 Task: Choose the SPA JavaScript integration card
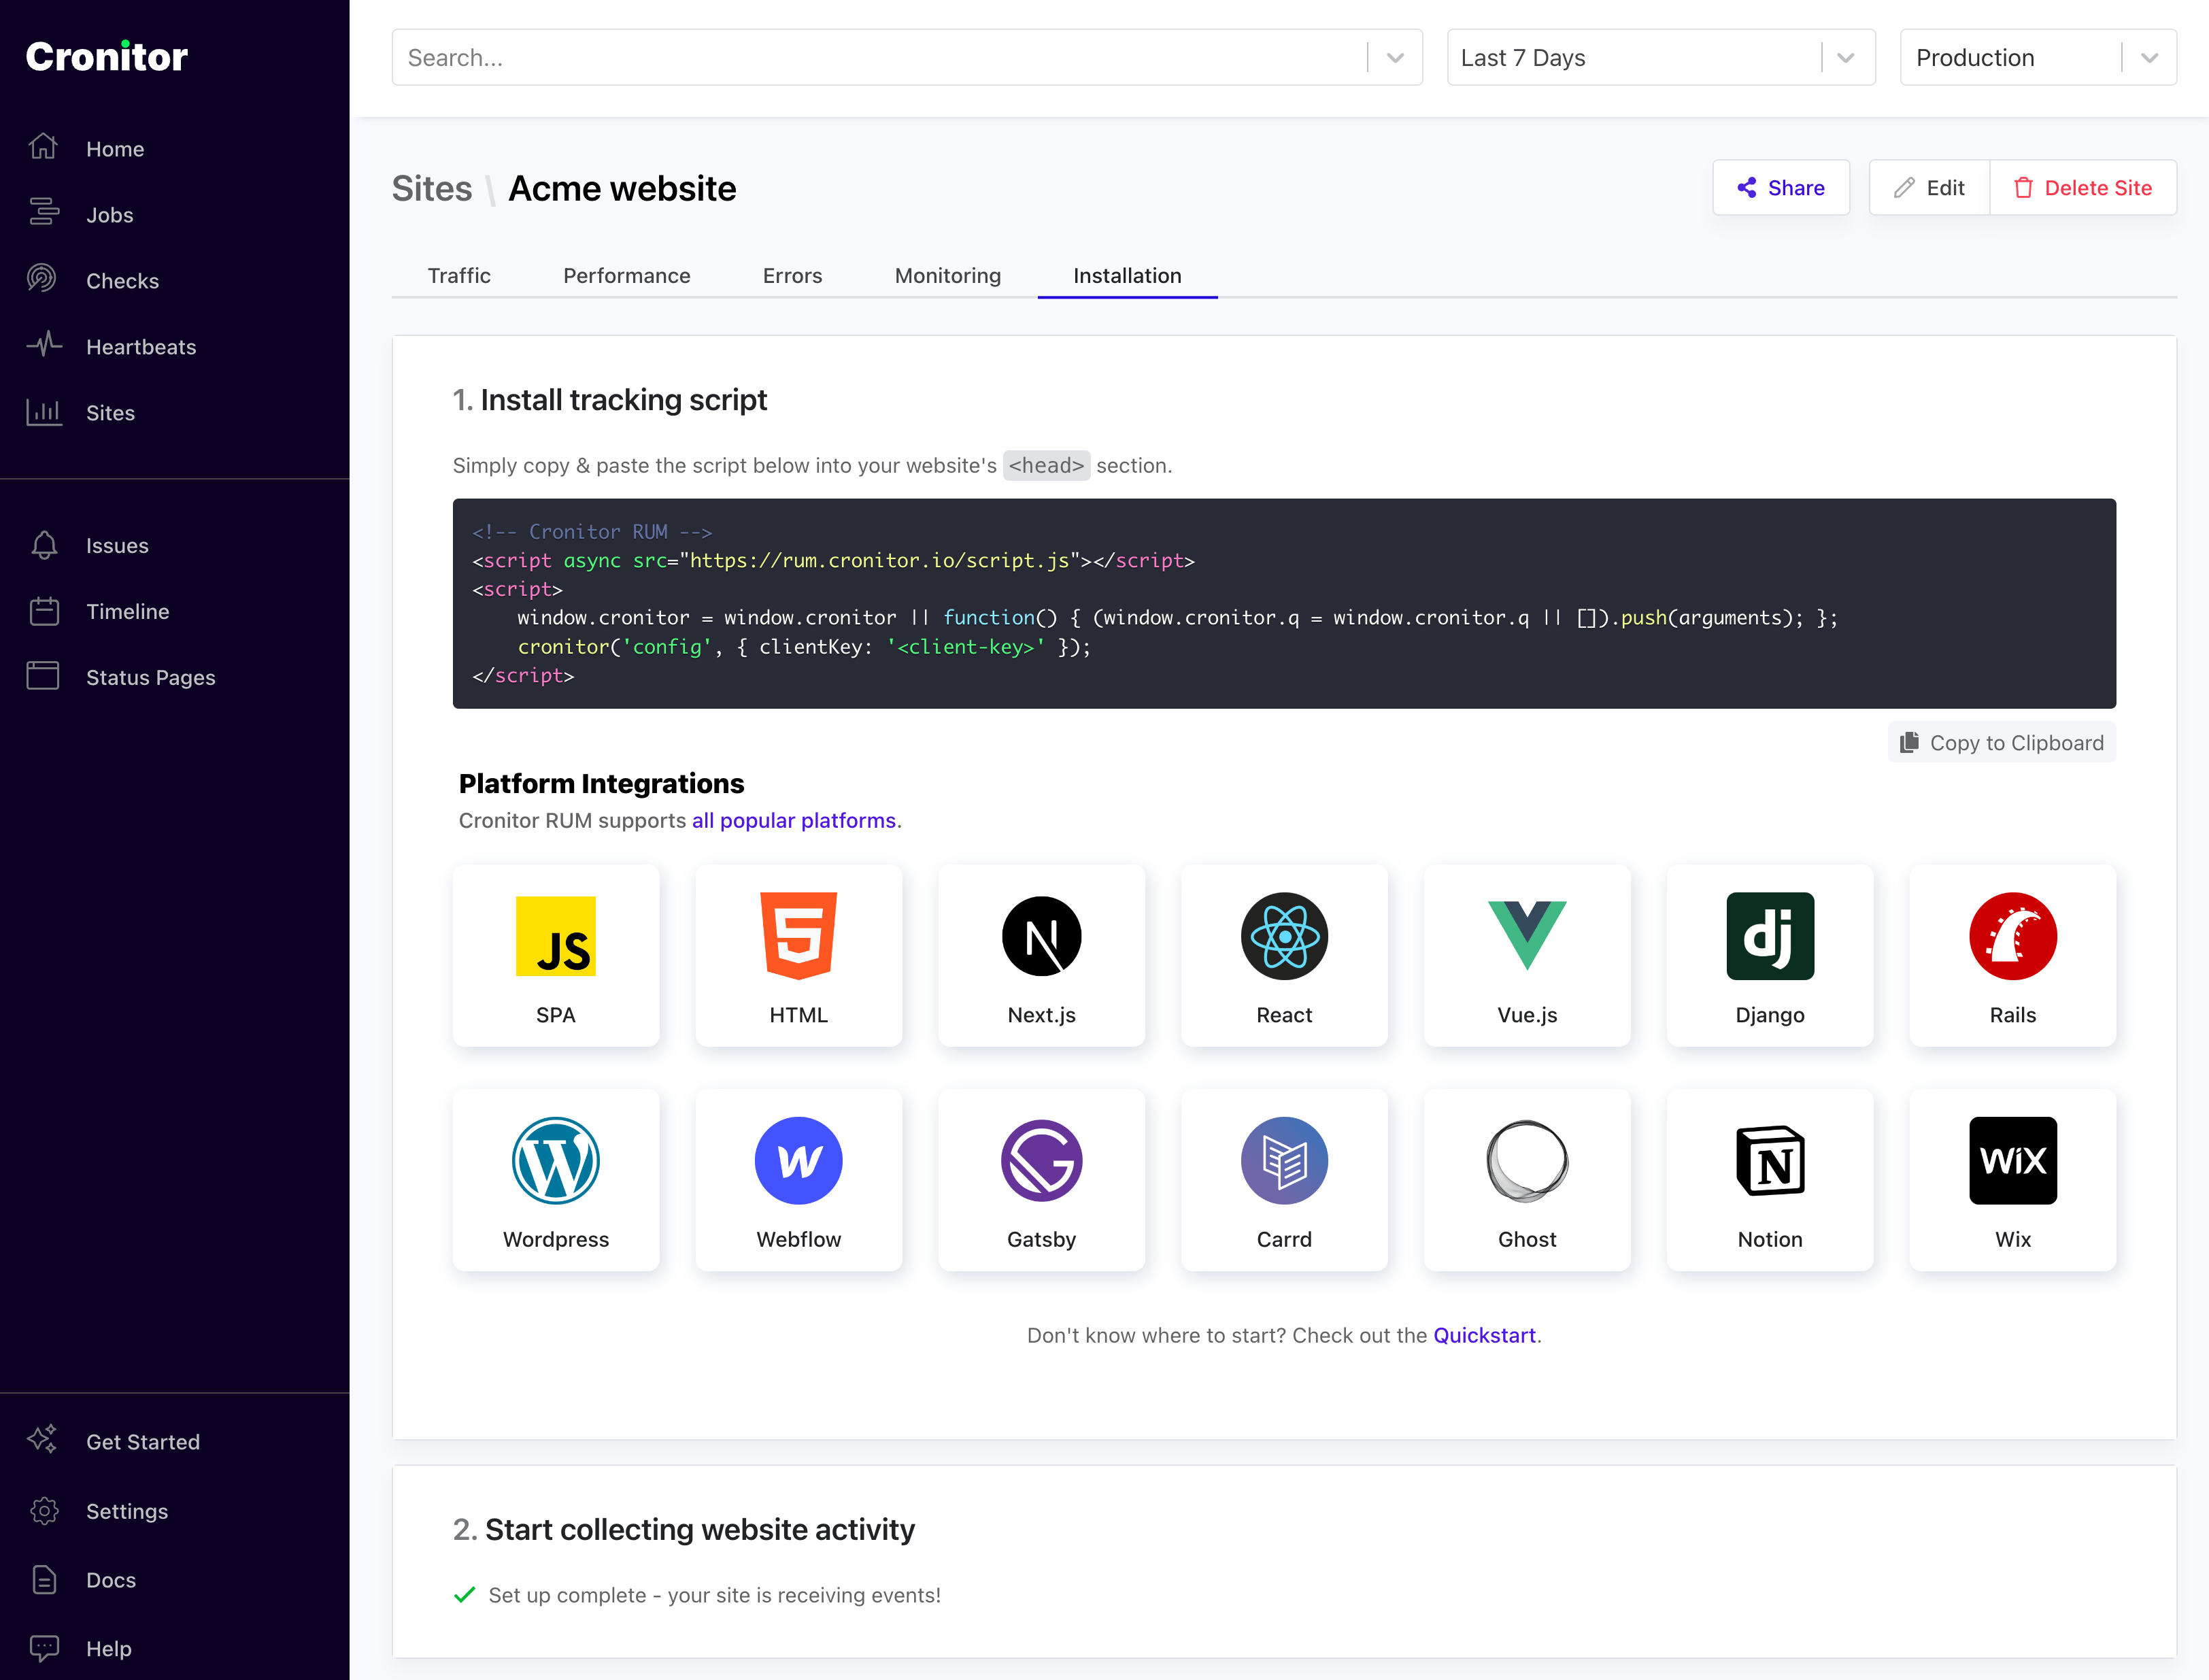(x=556, y=956)
